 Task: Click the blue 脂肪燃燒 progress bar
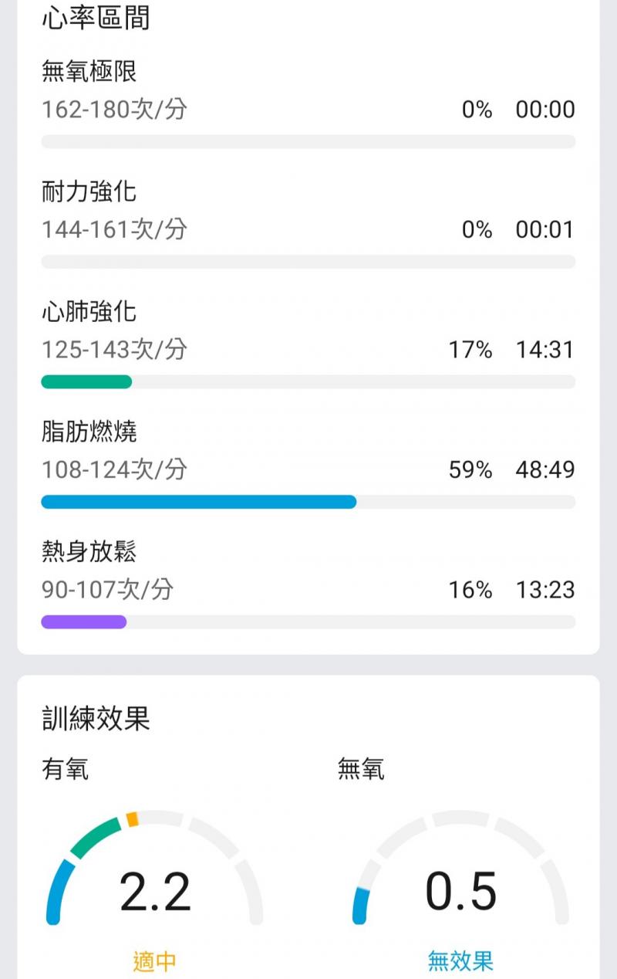coord(199,502)
